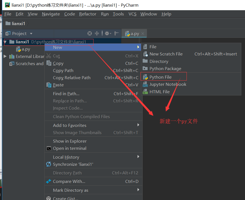Click New Scratch File option

pos(166,54)
